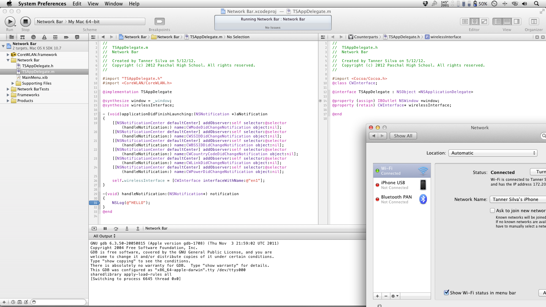Select the Version editor mode

484,21
